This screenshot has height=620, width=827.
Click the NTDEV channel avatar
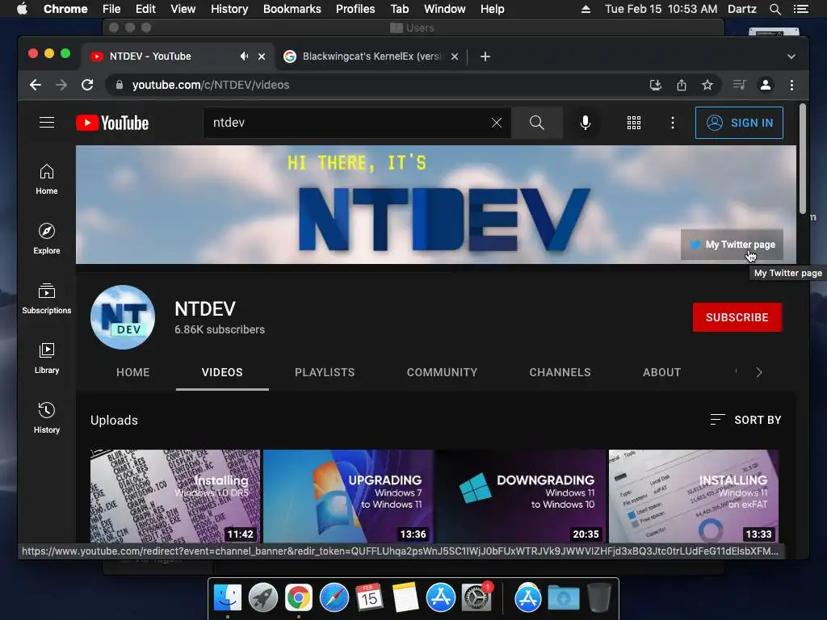pos(123,317)
